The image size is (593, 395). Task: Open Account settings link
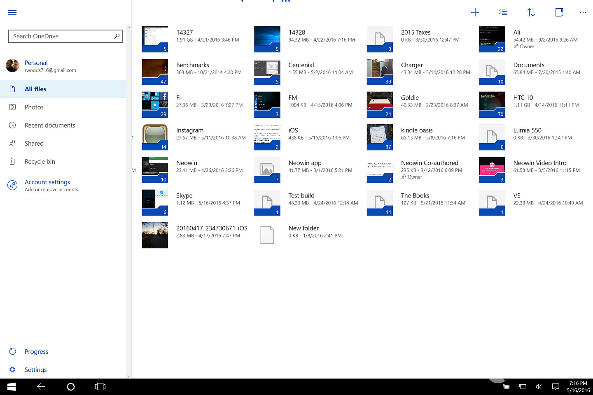47,182
